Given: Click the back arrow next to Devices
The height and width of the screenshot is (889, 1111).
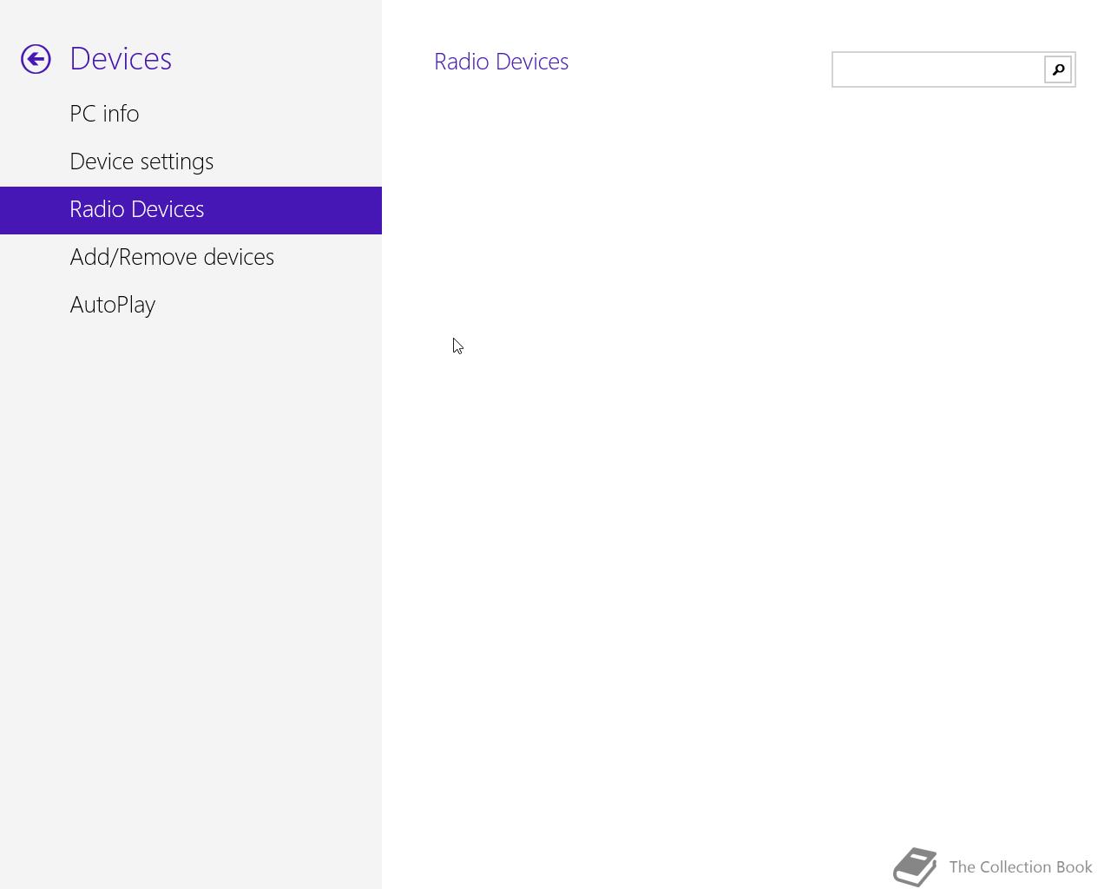Looking at the screenshot, I should [x=36, y=59].
